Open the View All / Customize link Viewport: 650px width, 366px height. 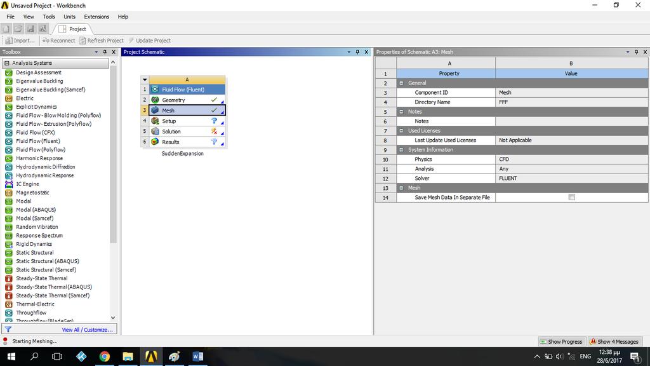[87, 330]
